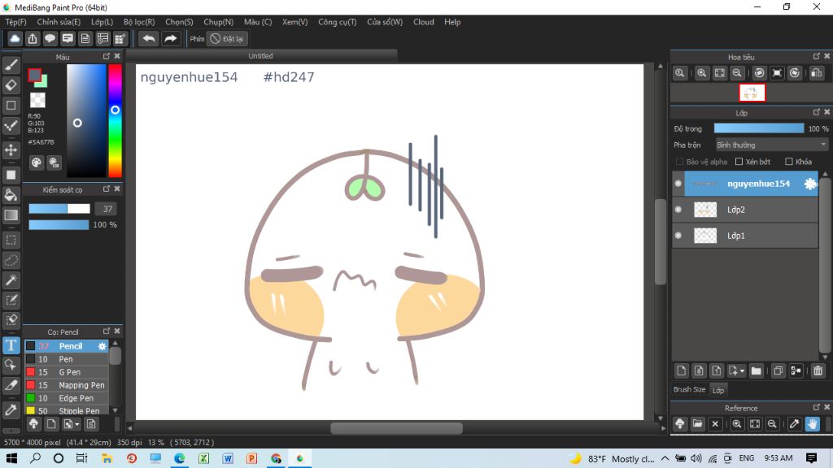Select the Text tool
Screen dimensions: 833x468
[x=11, y=345]
